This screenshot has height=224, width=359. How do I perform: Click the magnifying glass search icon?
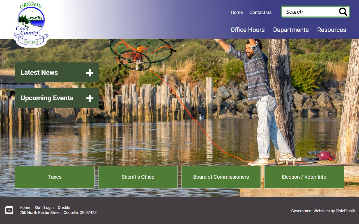pyautogui.click(x=343, y=12)
